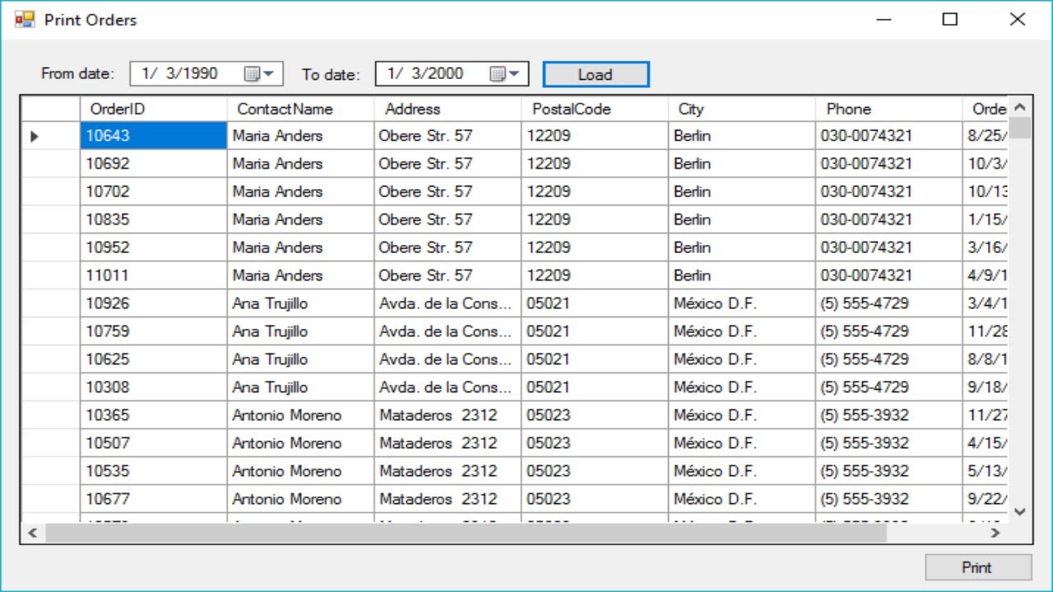Open the From date calendar dropdown
Viewport: 1053px width, 592px height.
pyautogui.click(x=260, y=74)
